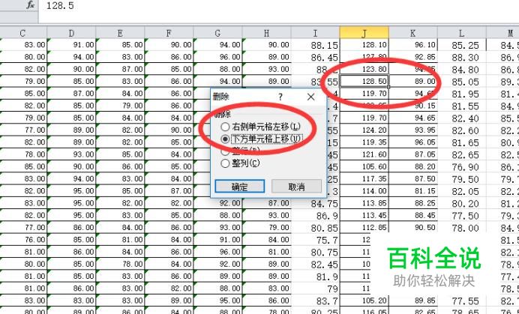Screen dimensions: 519x314
Task: Select column F header
Action: [169, 33]
